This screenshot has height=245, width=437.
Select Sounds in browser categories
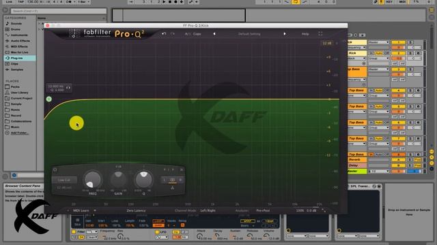pyautogui.click(x=16, y=24)
